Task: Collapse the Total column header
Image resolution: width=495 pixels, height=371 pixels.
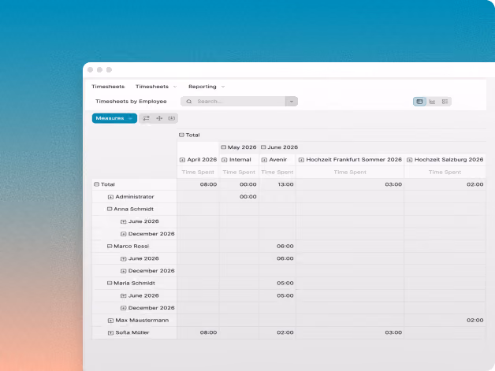Action: coord(181,135)
